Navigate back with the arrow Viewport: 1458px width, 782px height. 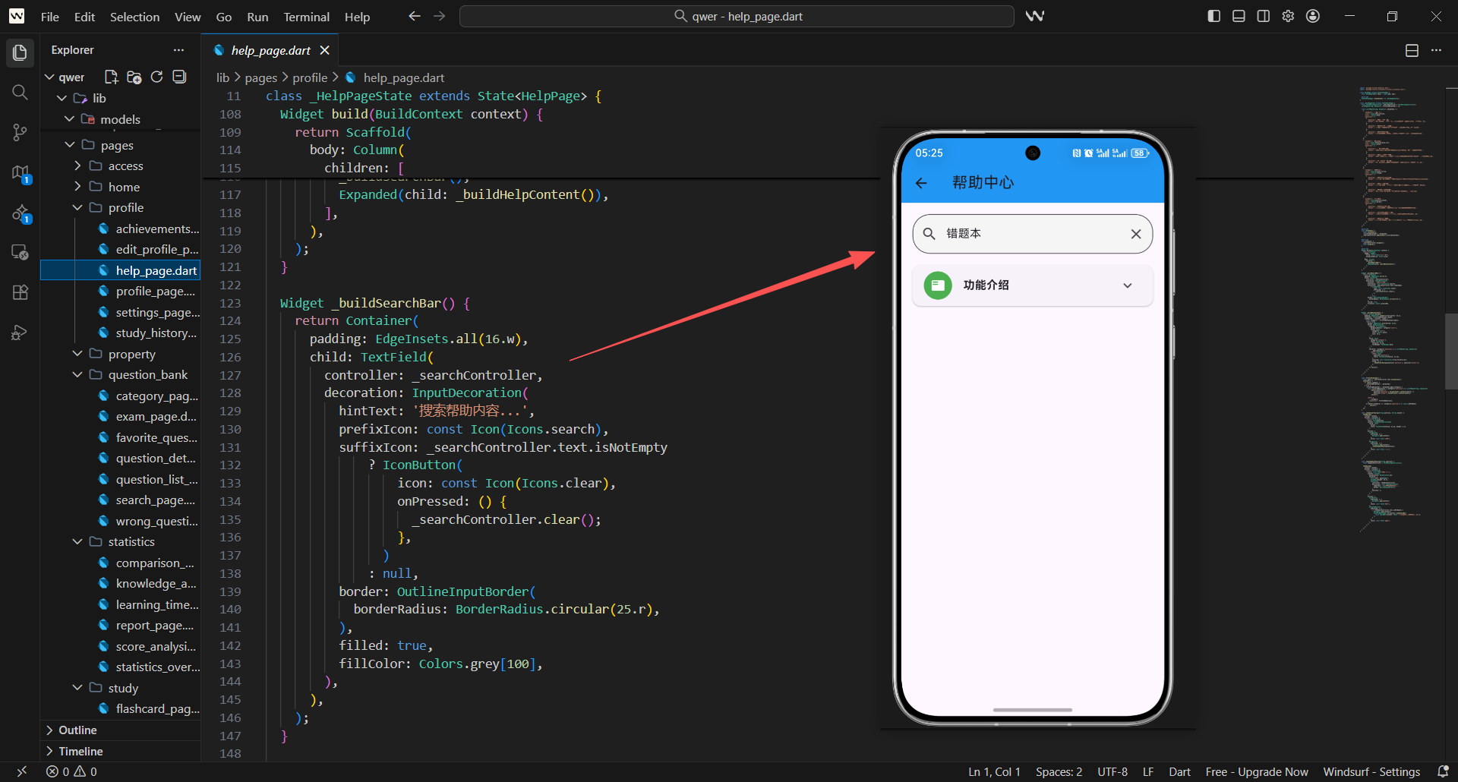(x=415, y=16)
